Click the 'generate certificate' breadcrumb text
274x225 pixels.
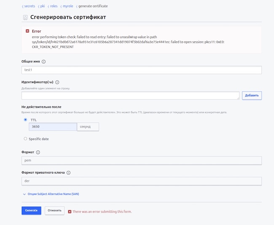pos(93,6)
